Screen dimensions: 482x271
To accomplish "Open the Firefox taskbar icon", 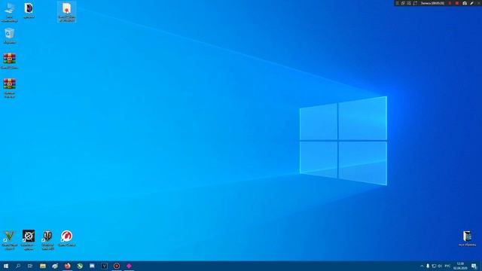I will (x=67, y=266).
